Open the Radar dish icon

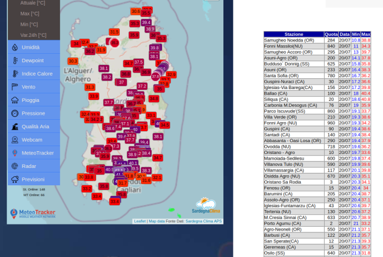[x=15, y=166]
